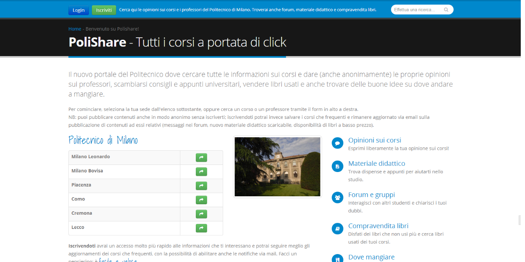The image size is (525, 262).
Task: Click the page scrollbar handle at right edge
Action: 520,220
